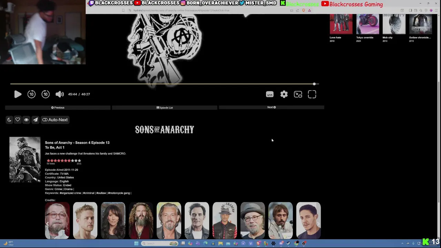Click the progress bar handle near the end
The image size is (441, 248).
pos(314,84)
